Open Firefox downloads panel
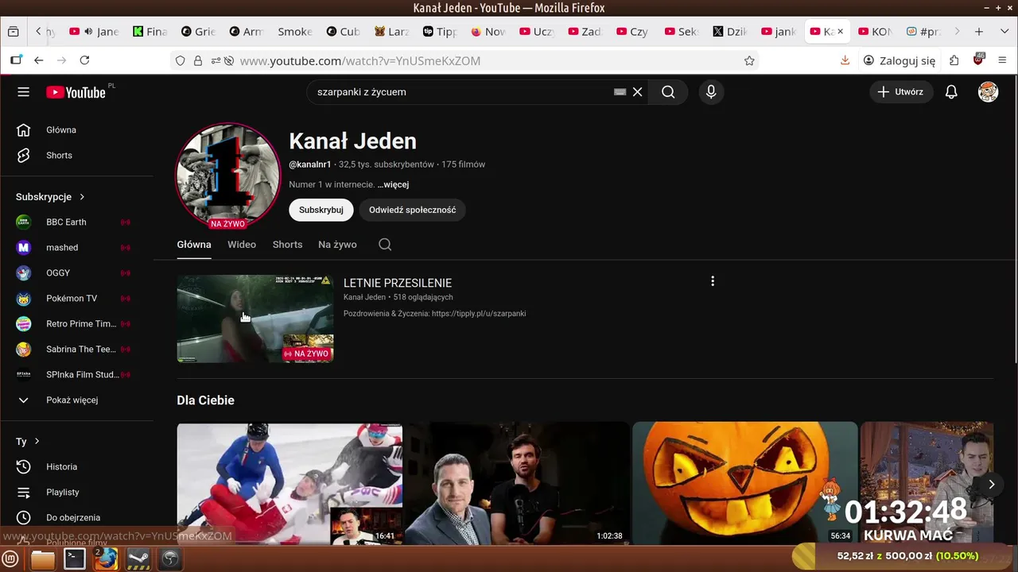 coord(845,60)
